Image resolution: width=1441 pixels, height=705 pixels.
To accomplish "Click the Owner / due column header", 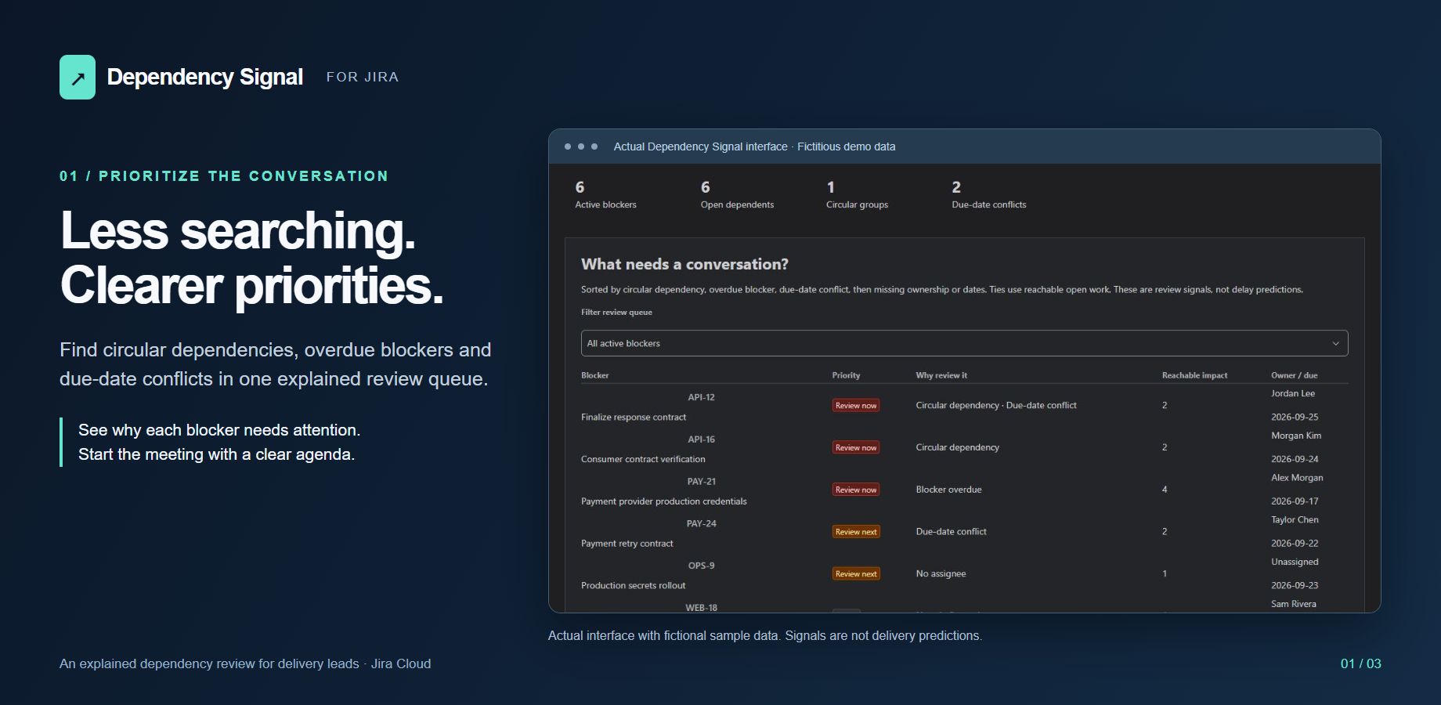I will (1294, 375).
